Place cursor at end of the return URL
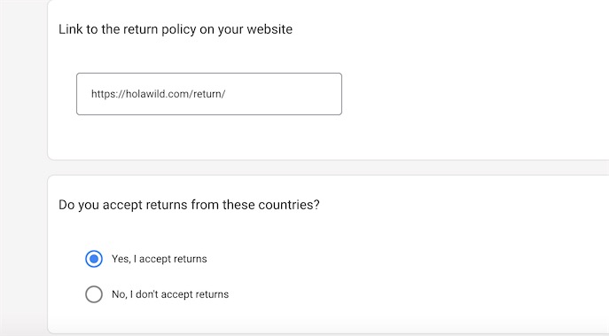The width and height of the screenshot is (609, 336). tap(226, 94)
